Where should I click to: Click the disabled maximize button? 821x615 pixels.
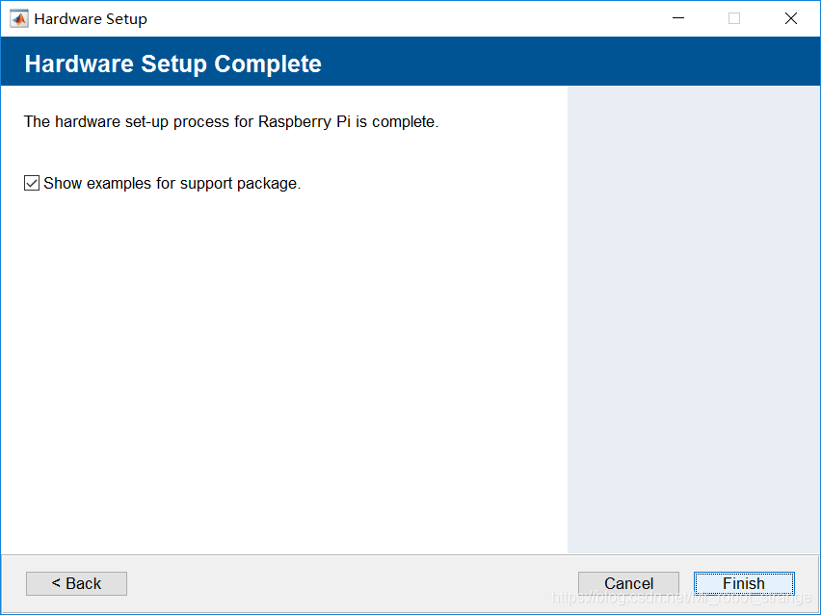click(734, 18)
